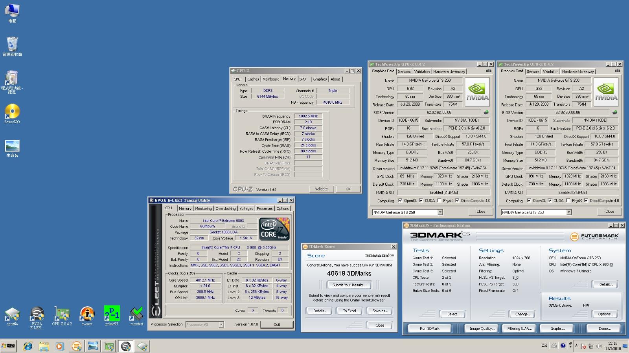
Task: Click the camera screenshot icon in right GPU-Z
Action: [618, 71]
